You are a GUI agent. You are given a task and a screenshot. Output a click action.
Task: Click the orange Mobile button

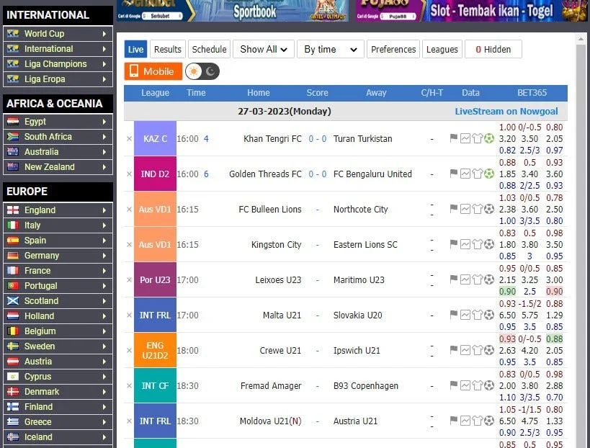(153, 71)
